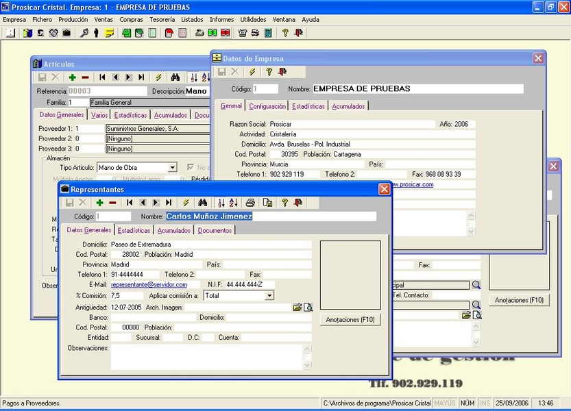This screenshot has width=571, height=411.
Task: Click the lightning bolt icon in Datos de Empresa
Action: 252,72
